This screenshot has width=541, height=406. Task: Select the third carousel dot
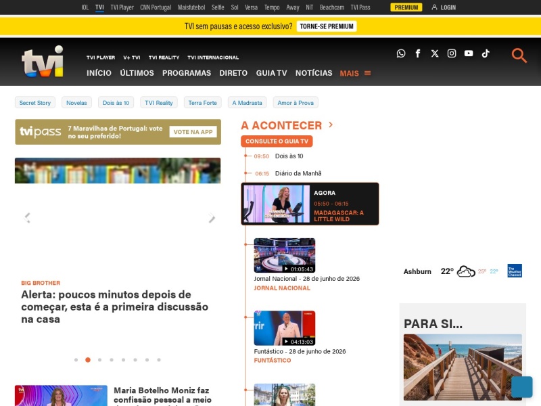pyautogui.click(x=99, y=360)
